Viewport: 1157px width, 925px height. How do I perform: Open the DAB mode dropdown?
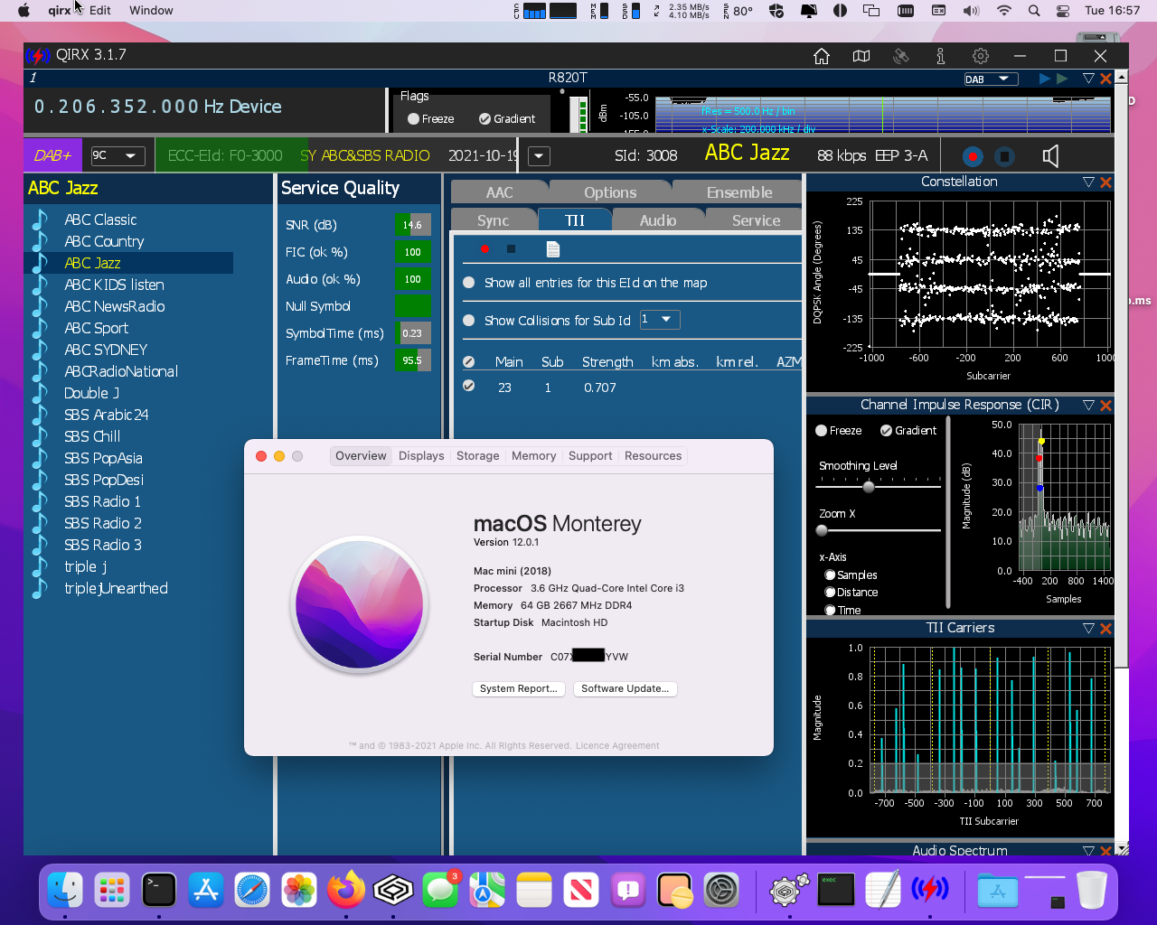click(x=991, y=79)
